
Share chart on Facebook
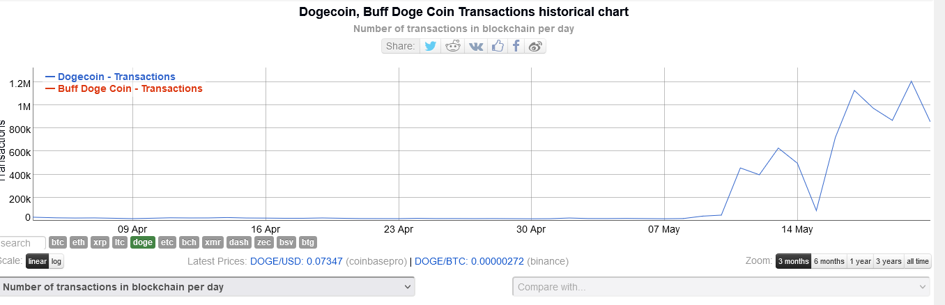[x=516, y=46]
